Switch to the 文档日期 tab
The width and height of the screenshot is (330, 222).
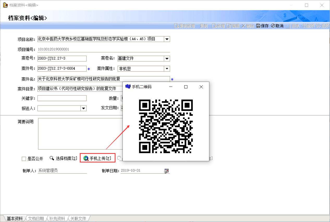point(36,219)
